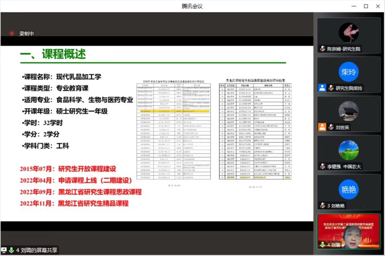The width and height of the screenshot is (385, 256).
Task: Click the blue host badge on 研究生院柴玲
Action: coord(322,88)
